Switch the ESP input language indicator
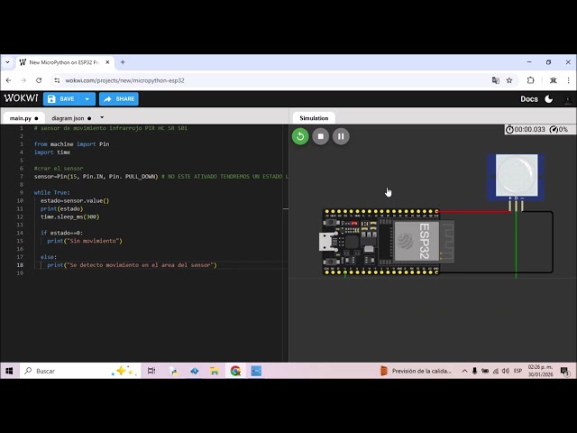 517,371
